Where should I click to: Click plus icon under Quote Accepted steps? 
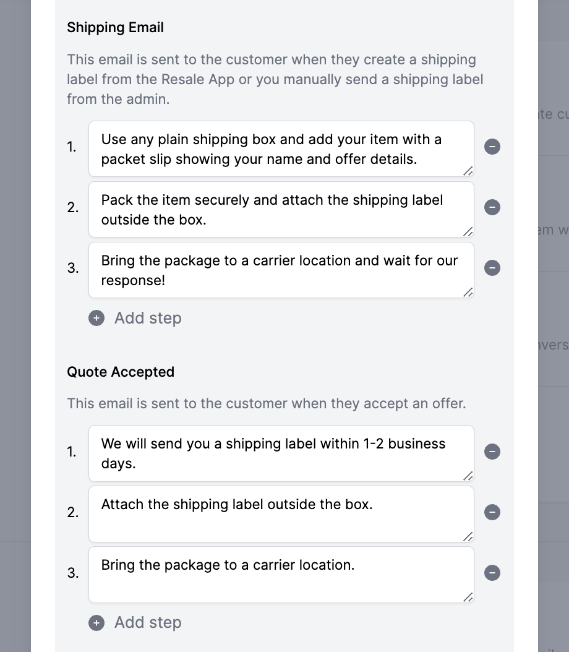[x=96, y=623]
